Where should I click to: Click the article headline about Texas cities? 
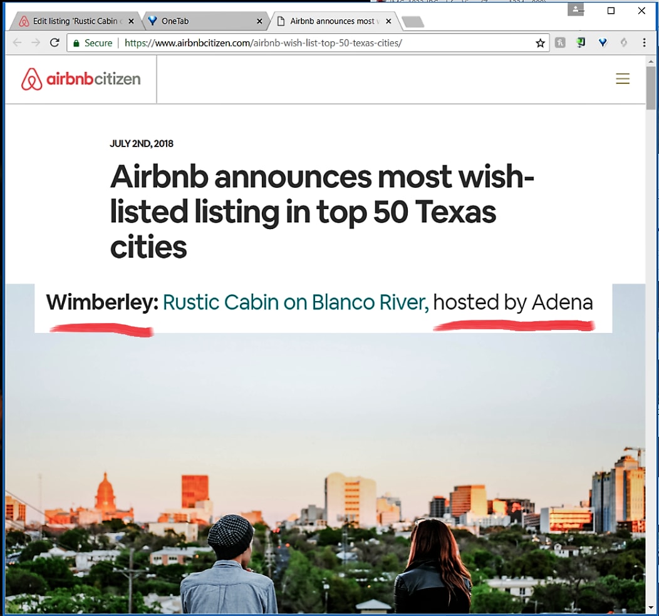tap(321, 212)
